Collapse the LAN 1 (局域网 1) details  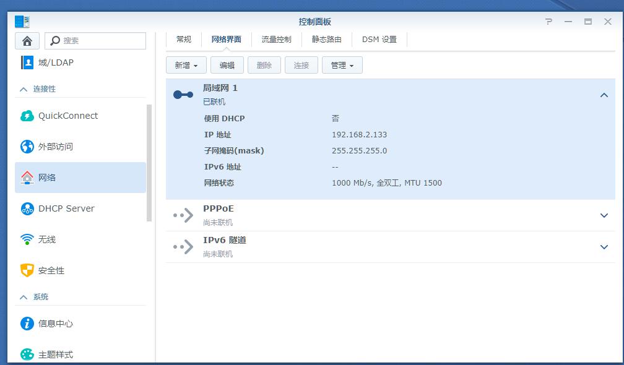click(604, 95)
